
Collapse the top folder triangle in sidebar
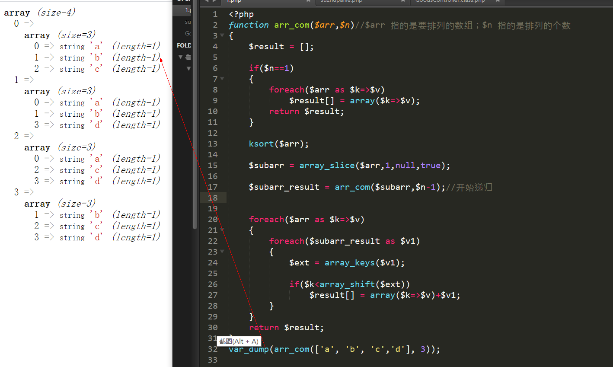[x=181, y=57]
